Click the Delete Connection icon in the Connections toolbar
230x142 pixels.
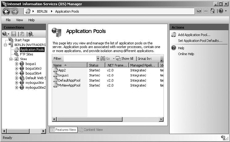(31, 34)
